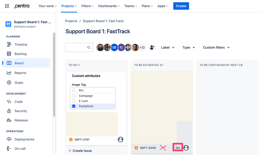Expand the Dashboards menu
Image resolution: width=262 pixels, height=155 pixels.
click(109, 6)
